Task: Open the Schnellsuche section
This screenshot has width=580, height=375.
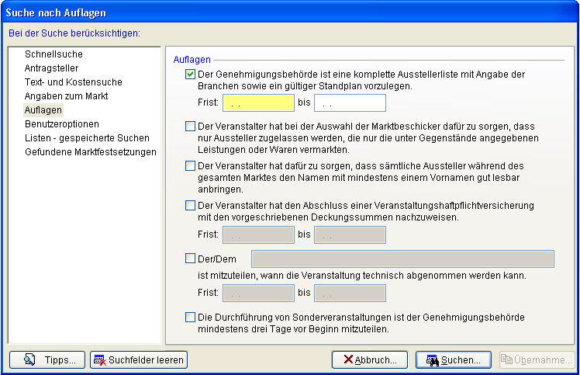Action: [x=54, y=54]
